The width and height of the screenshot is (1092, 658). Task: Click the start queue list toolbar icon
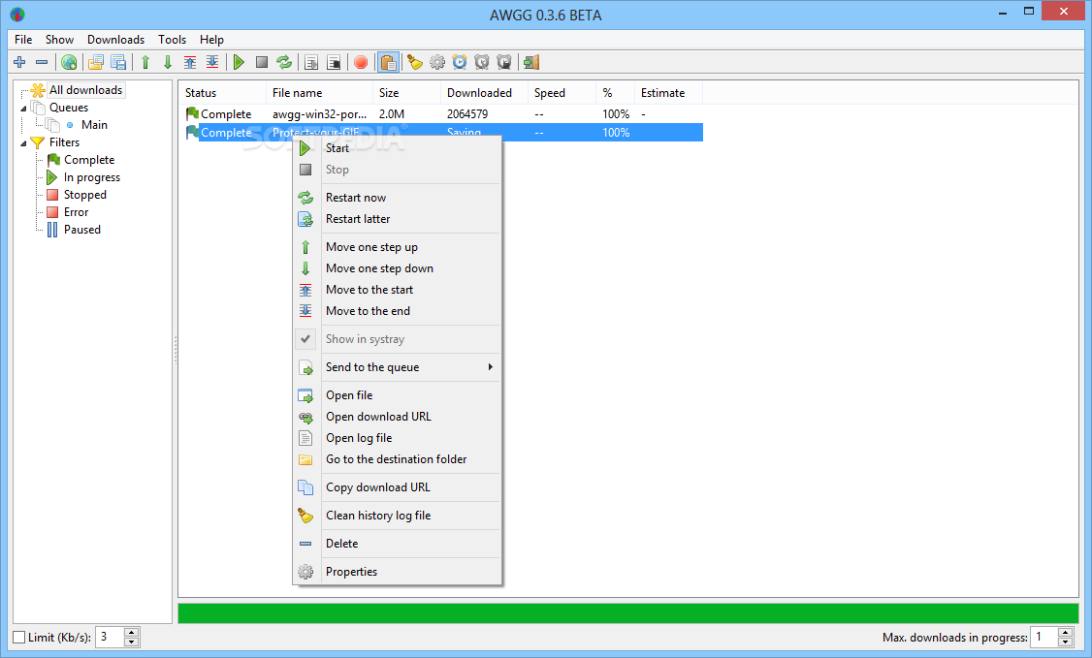311,63
